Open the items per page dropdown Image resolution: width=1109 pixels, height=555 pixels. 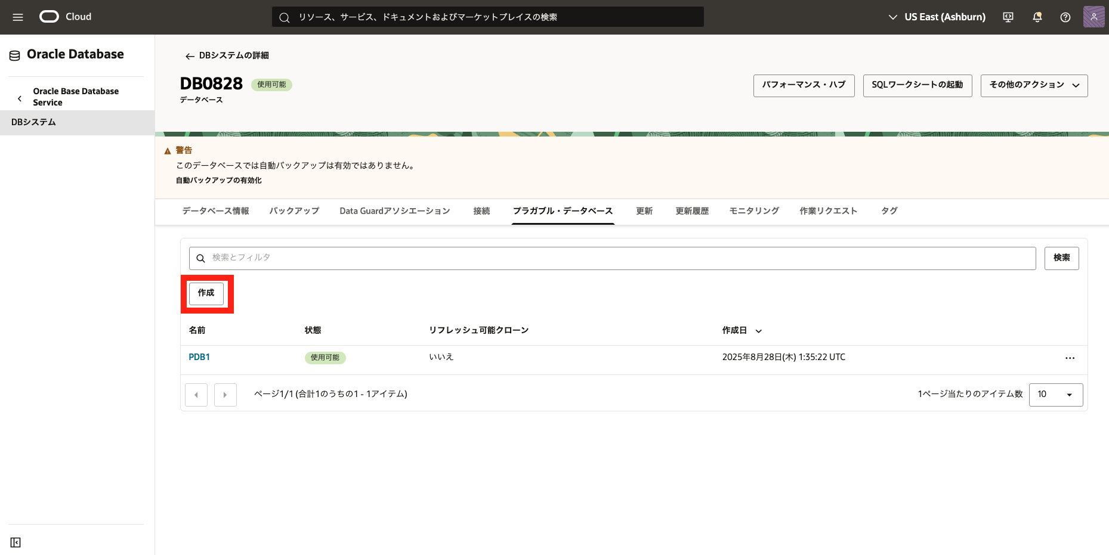pyautogui.click(x=1055, y=395)
